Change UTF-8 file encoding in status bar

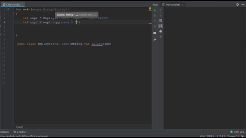[221, 136]
